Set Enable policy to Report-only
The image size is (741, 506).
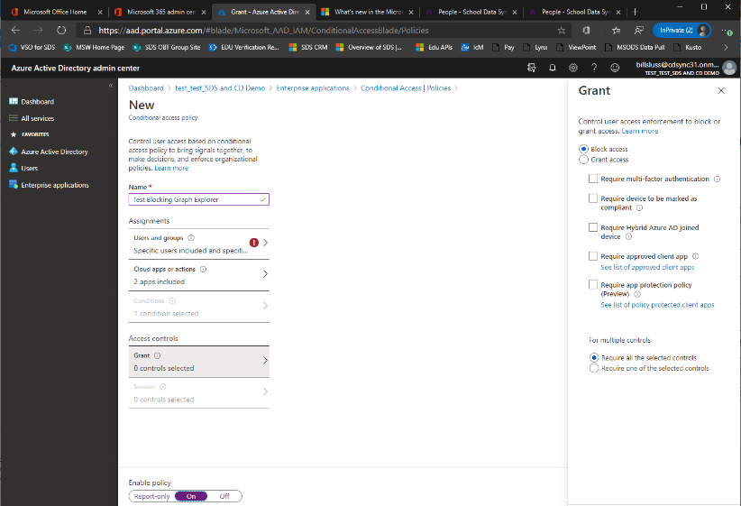pos(151,496)
